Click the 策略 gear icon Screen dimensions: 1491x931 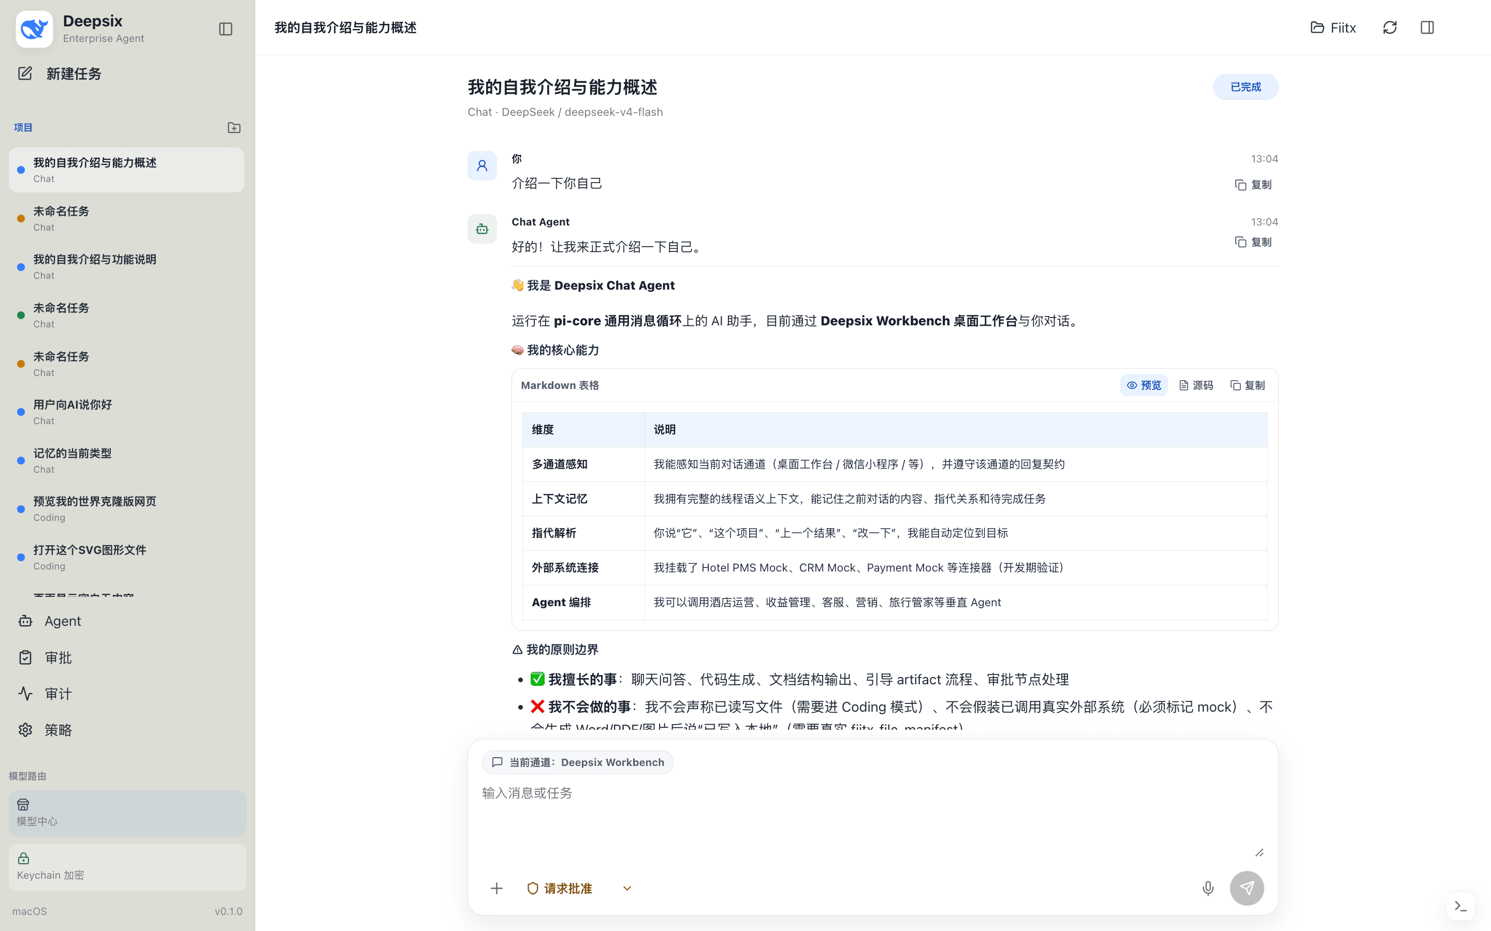point(25,730)
